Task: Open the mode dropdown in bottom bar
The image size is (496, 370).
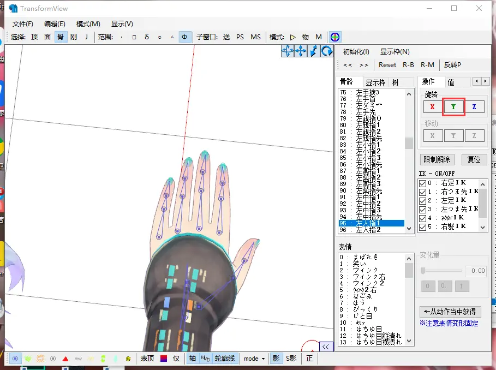Action: 254,359
